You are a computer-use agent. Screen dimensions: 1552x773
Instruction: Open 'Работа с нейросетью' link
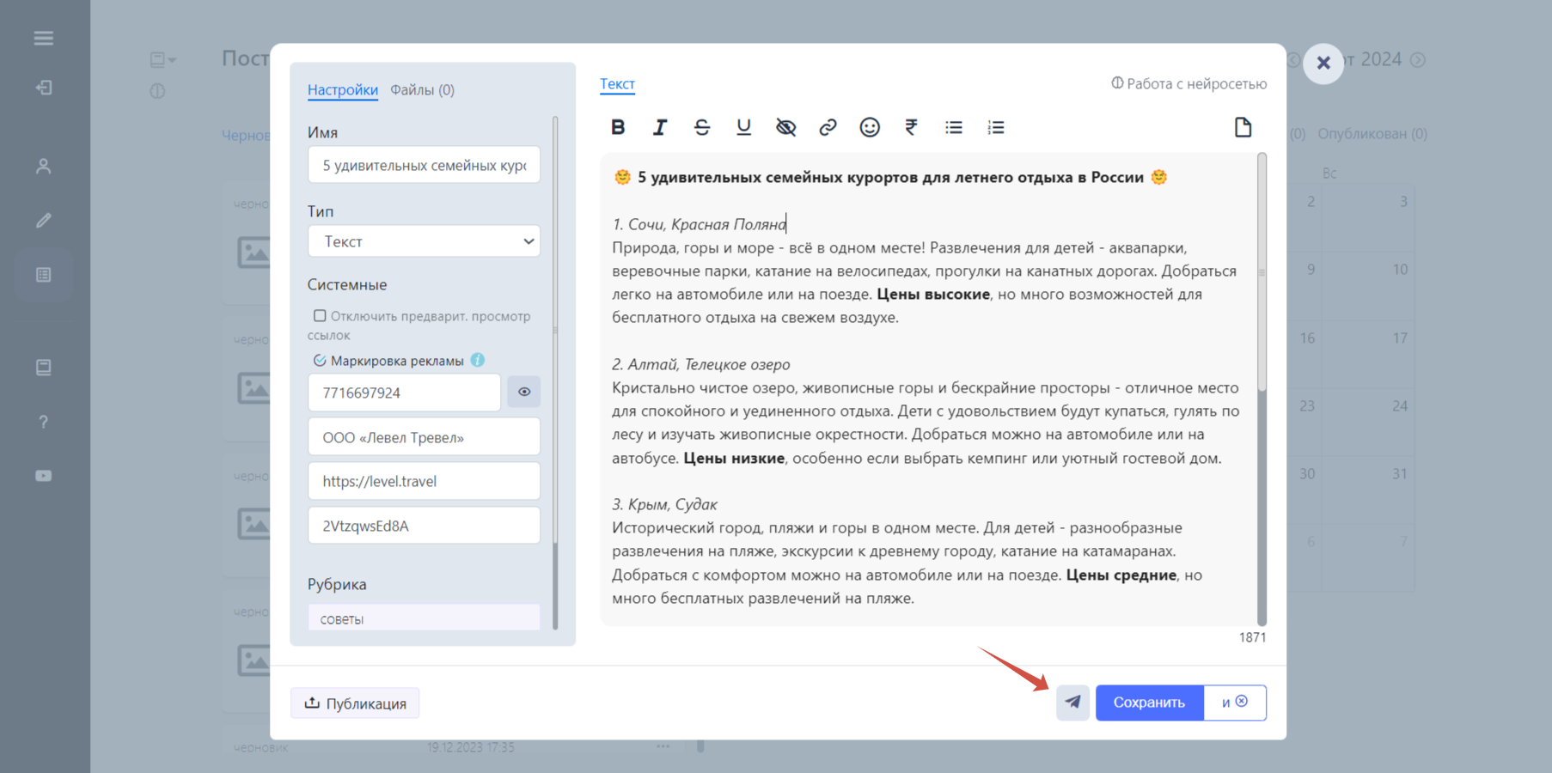point(1188,83)
